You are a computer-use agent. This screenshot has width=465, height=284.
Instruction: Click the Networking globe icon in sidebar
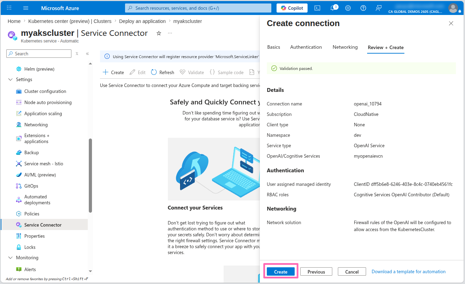click(19, 125)
